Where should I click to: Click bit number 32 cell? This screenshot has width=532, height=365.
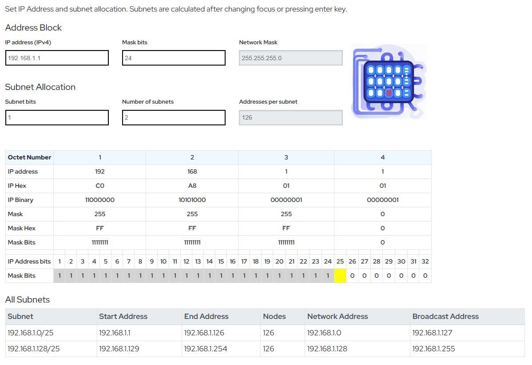(x=425, y=261)
